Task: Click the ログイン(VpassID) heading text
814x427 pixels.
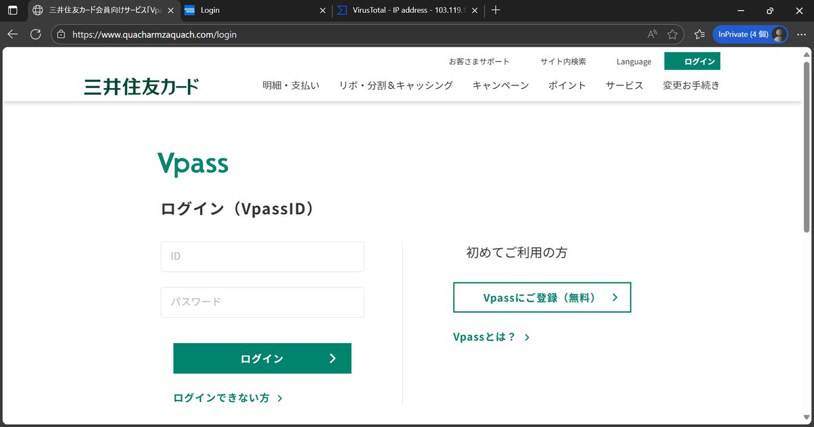Action: coord(239,209)
